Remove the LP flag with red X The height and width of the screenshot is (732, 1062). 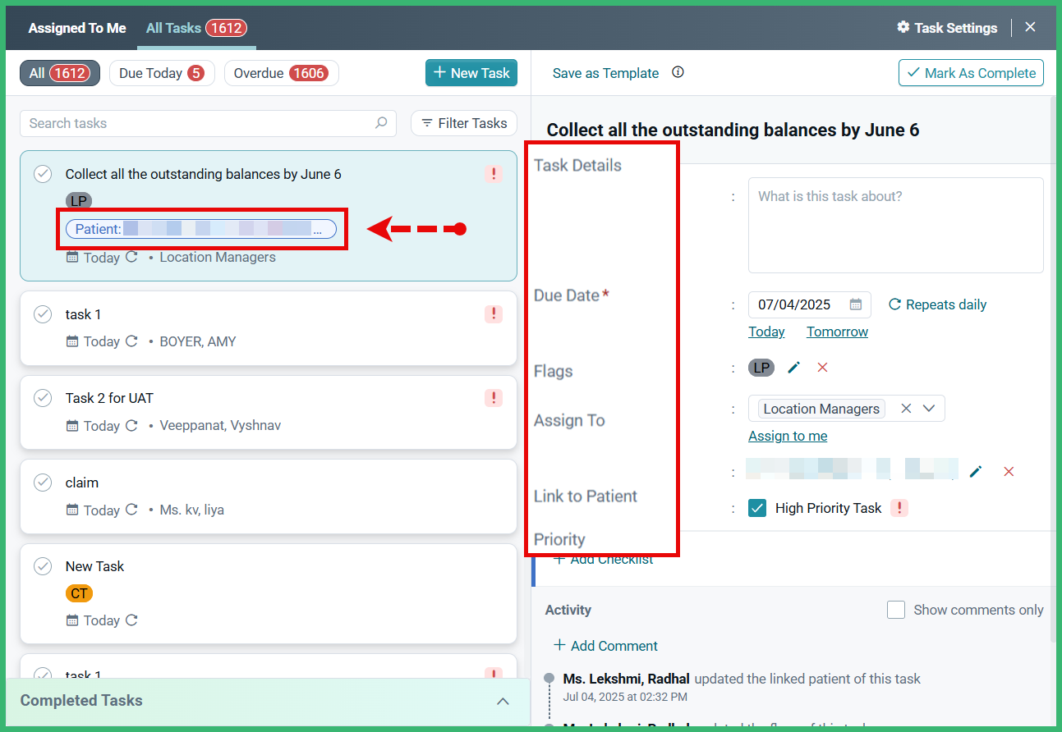822,368
